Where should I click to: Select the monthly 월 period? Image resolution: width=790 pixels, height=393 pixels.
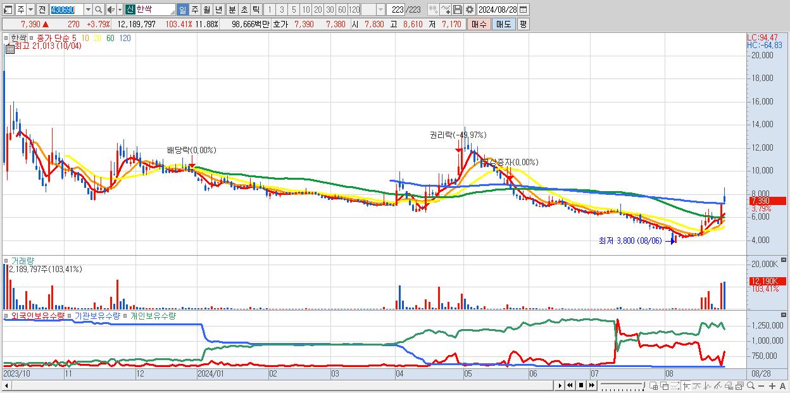click(206, 9)
